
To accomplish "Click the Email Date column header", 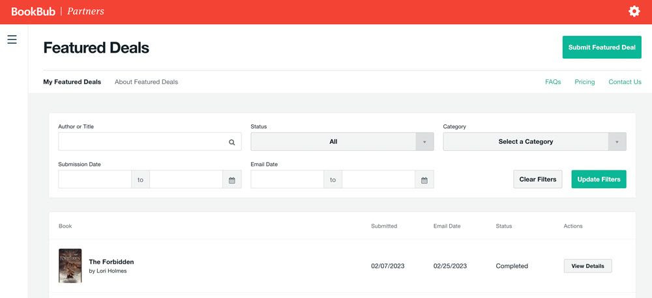I will (447, 226).
